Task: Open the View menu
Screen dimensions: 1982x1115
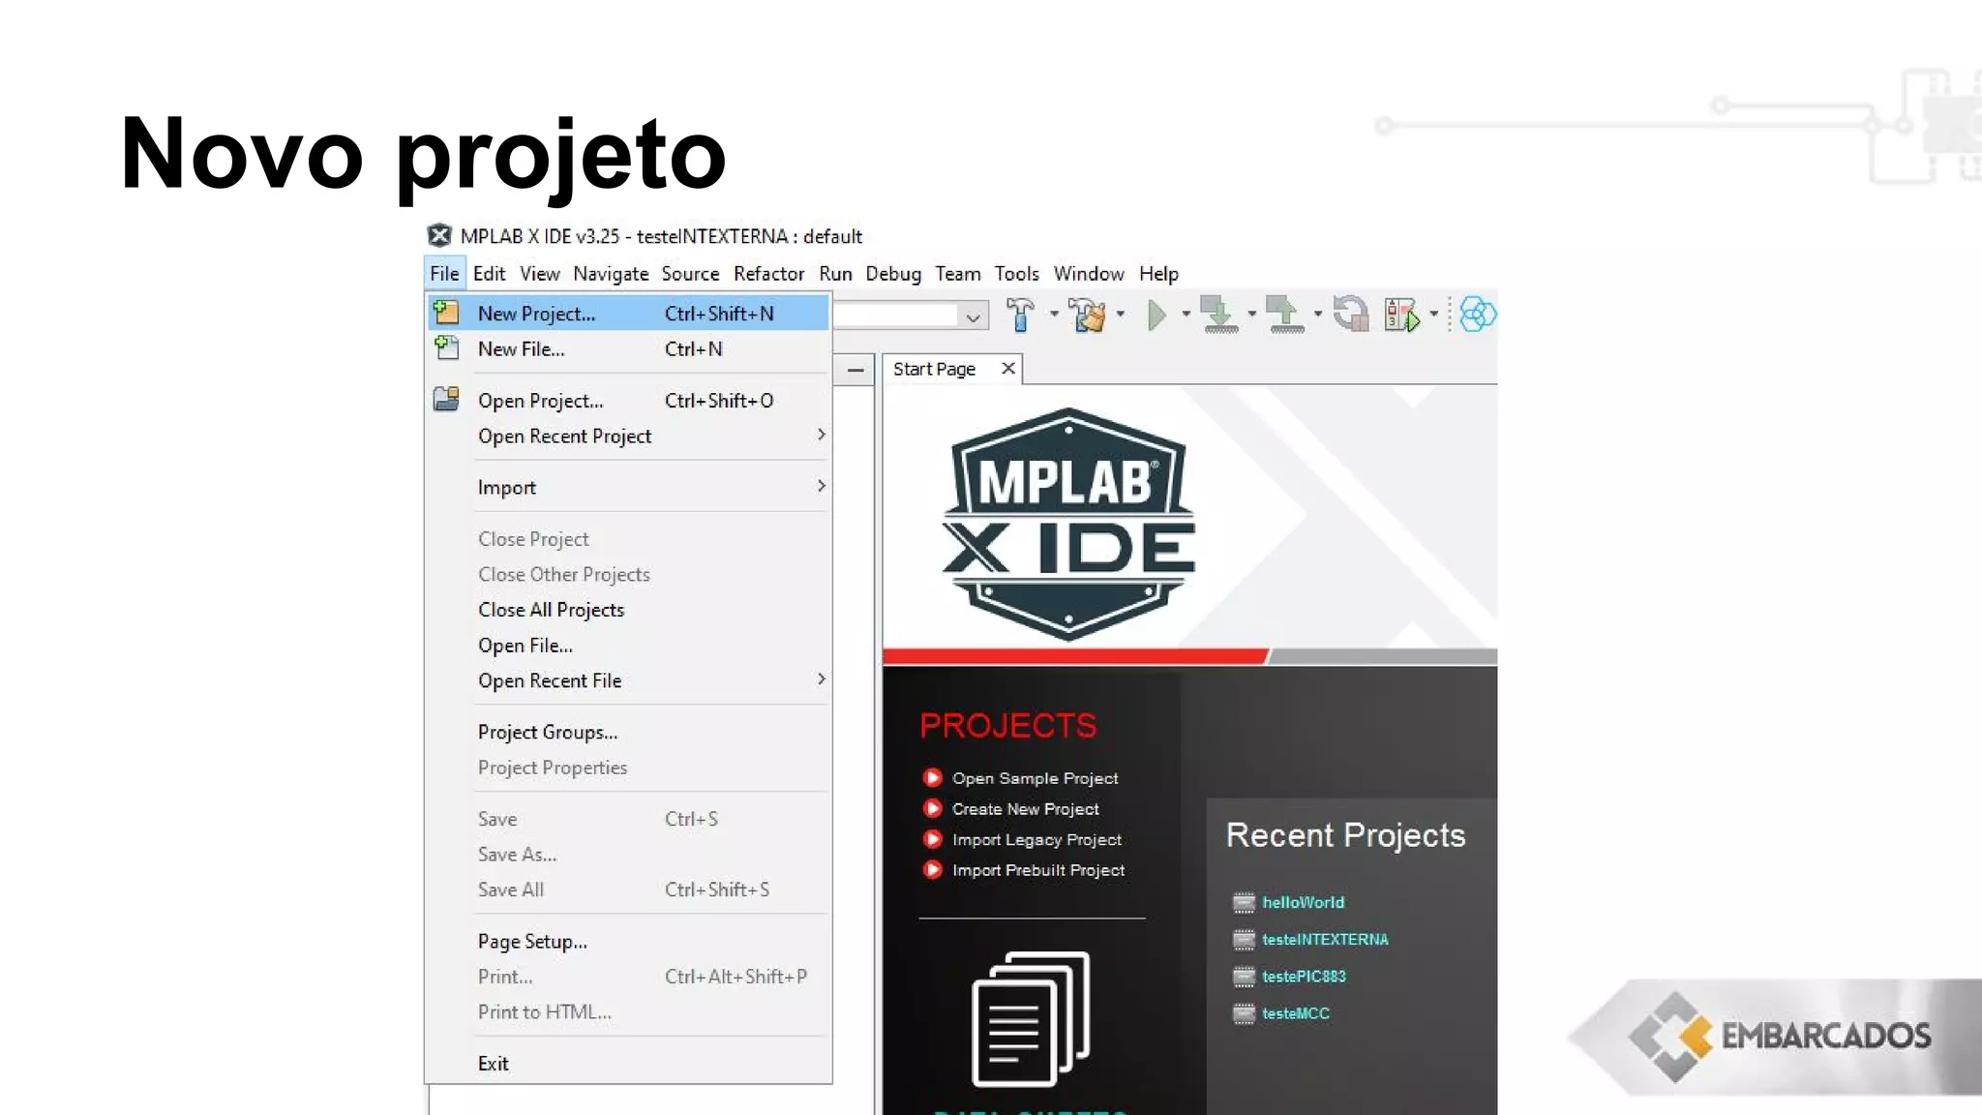Action: pos(540,274)
